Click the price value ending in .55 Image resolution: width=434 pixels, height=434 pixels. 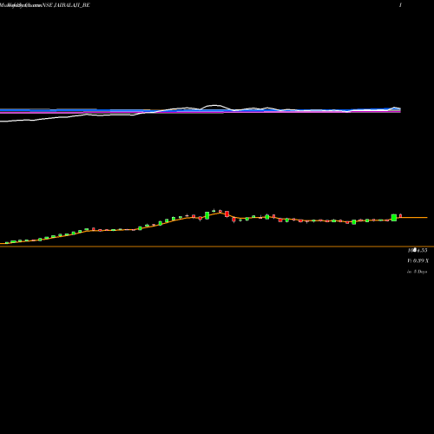[418, 250]
